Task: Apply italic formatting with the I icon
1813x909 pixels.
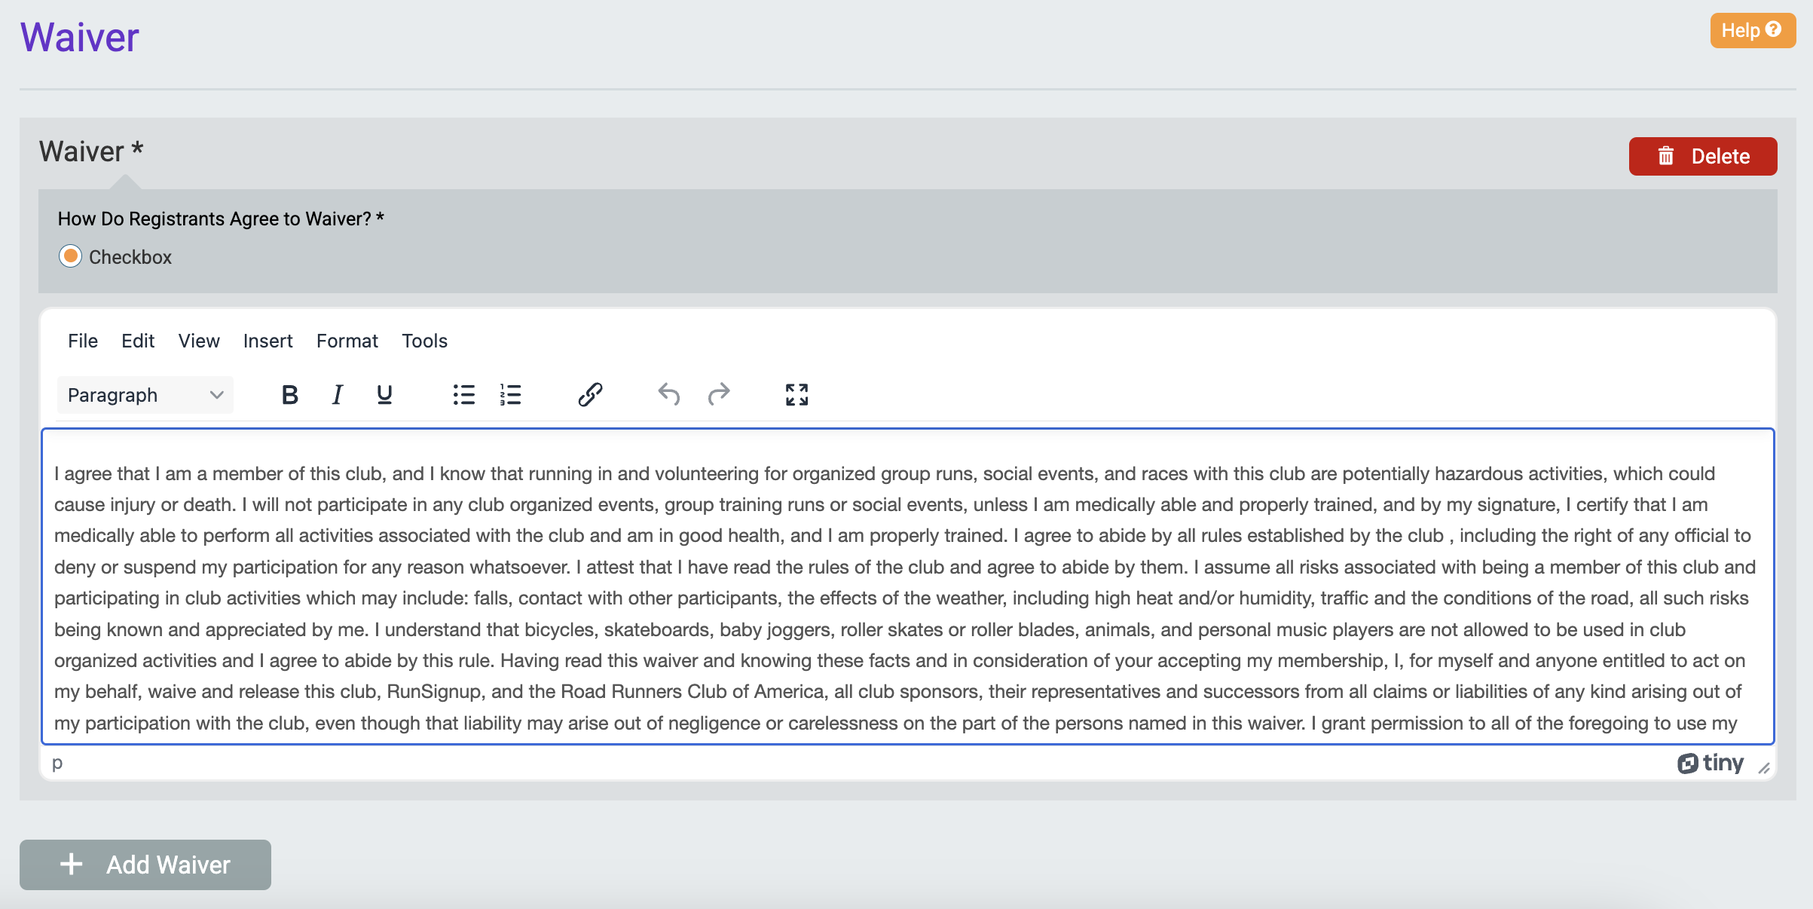Action: click(337, 394)
